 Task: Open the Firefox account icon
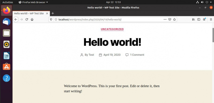click(204, 19)
